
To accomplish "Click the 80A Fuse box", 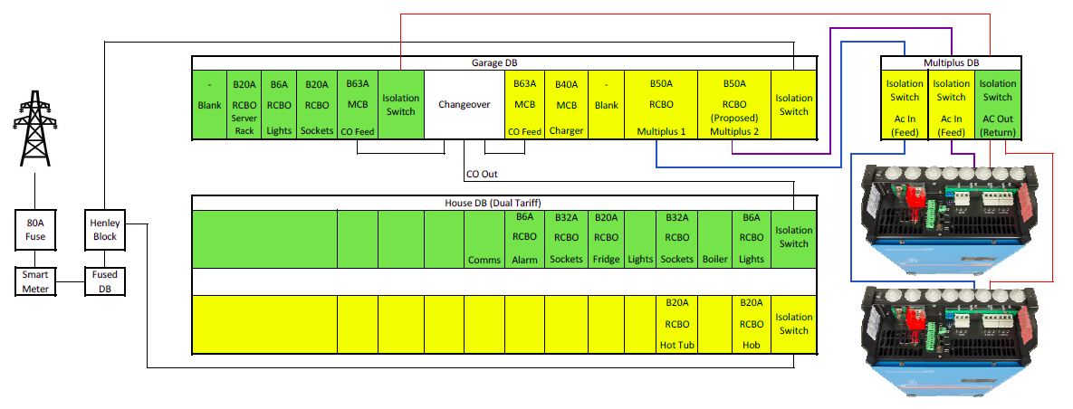I will (x=34, y=230).
